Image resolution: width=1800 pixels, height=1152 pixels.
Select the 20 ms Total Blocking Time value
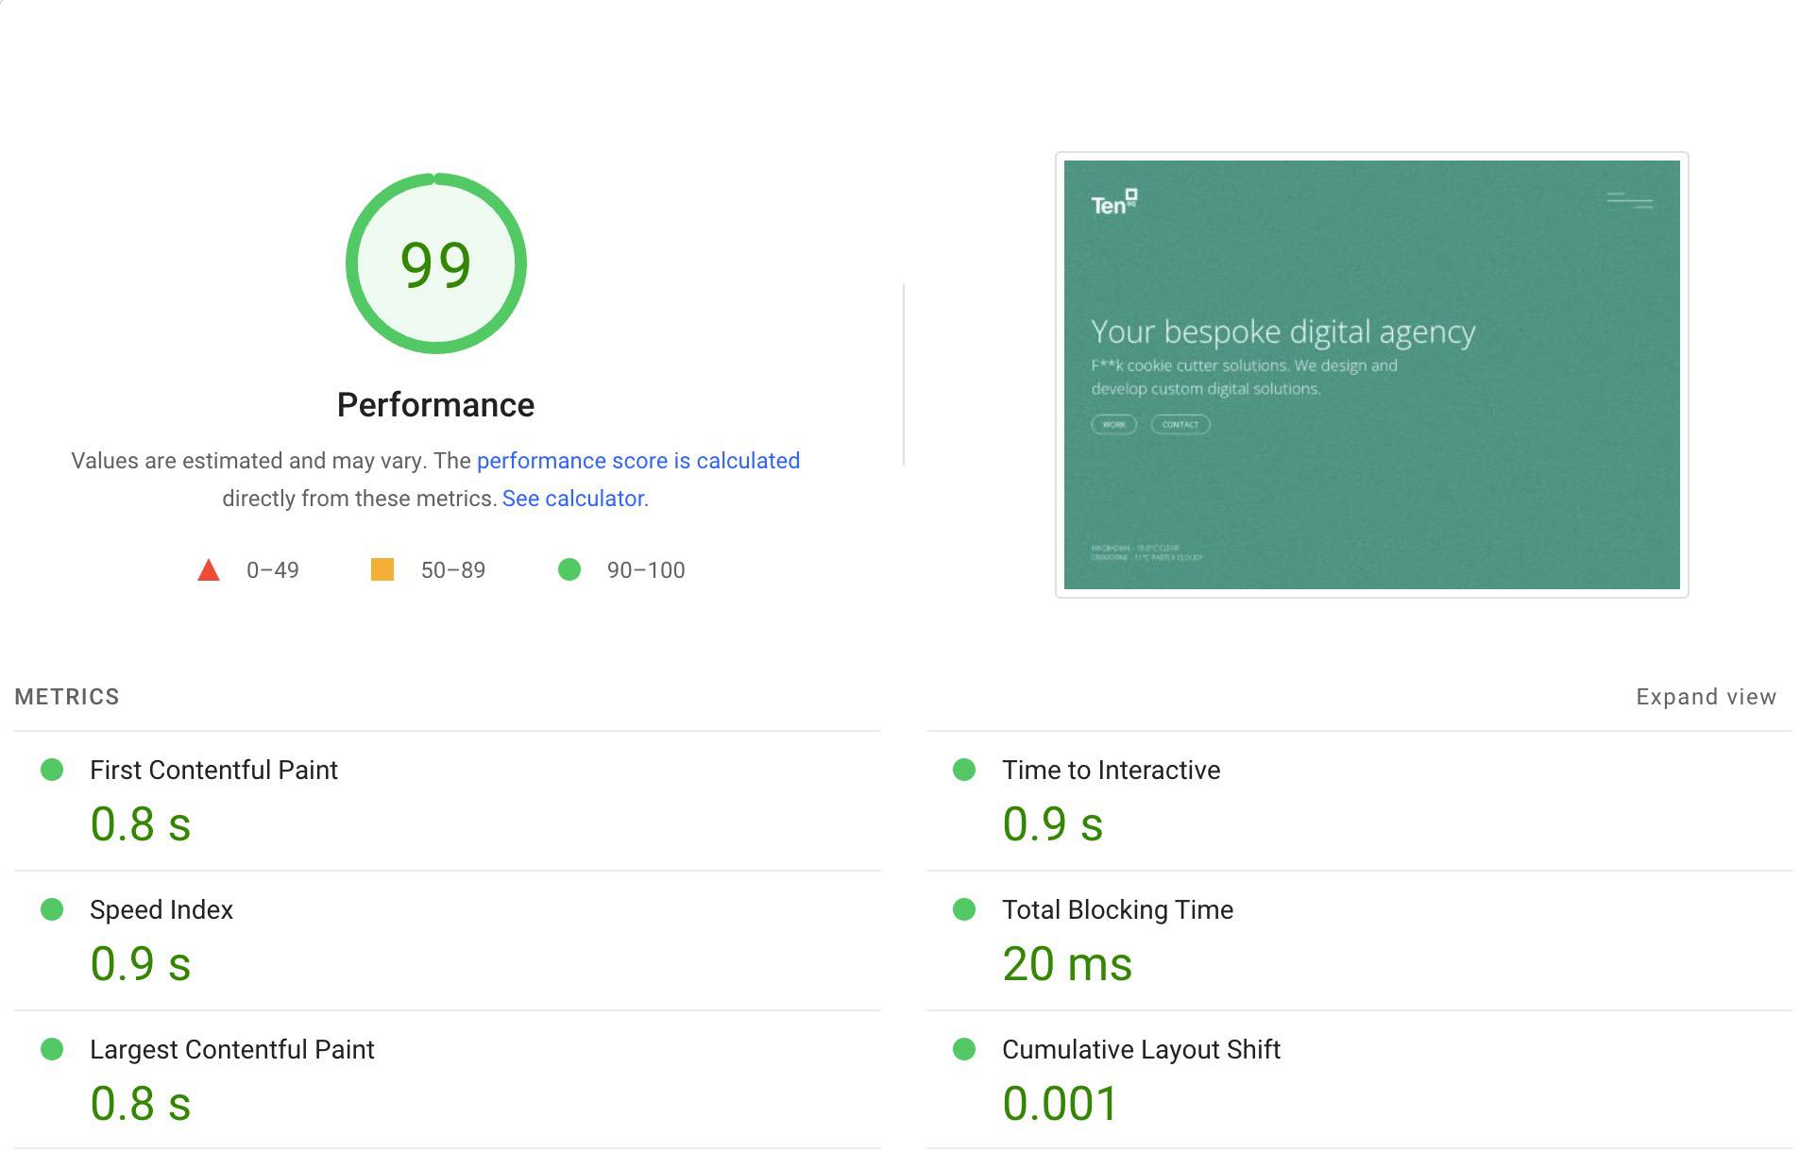(x=1068, y=964)
